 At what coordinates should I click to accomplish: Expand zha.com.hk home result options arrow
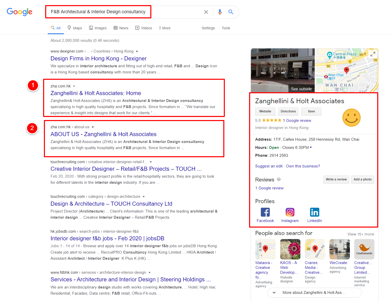74,86
